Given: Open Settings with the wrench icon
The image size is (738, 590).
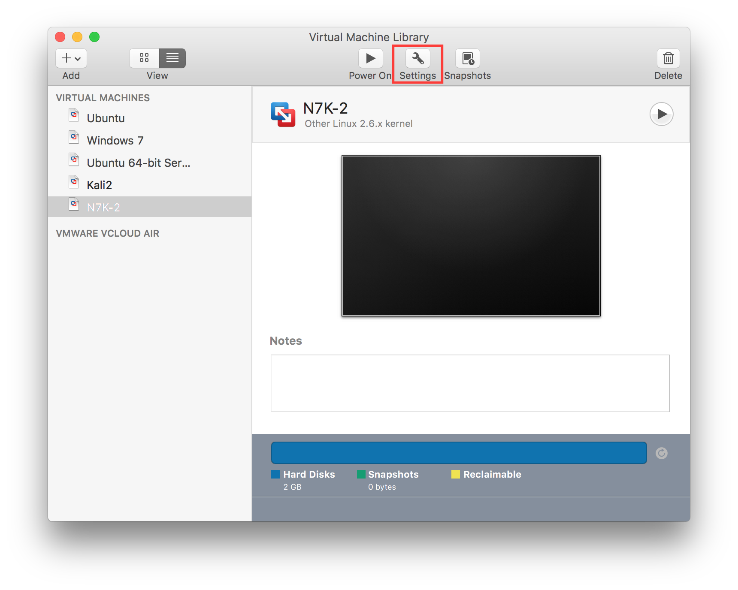Looking at the screenshot, I should click(x=418, y=58).
